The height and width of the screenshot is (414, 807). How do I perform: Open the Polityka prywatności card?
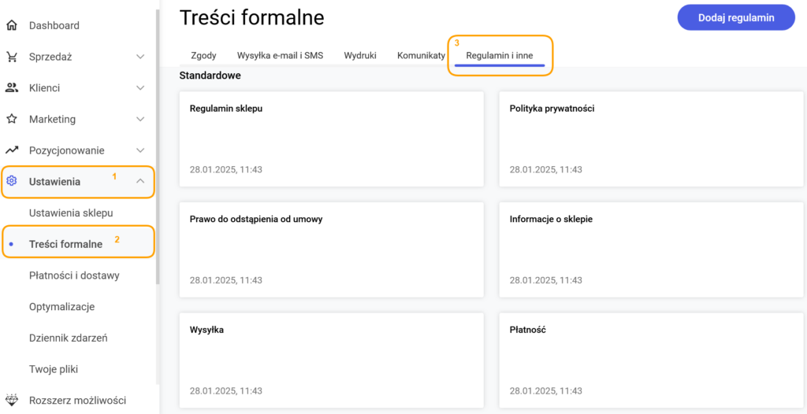(651, 139)
